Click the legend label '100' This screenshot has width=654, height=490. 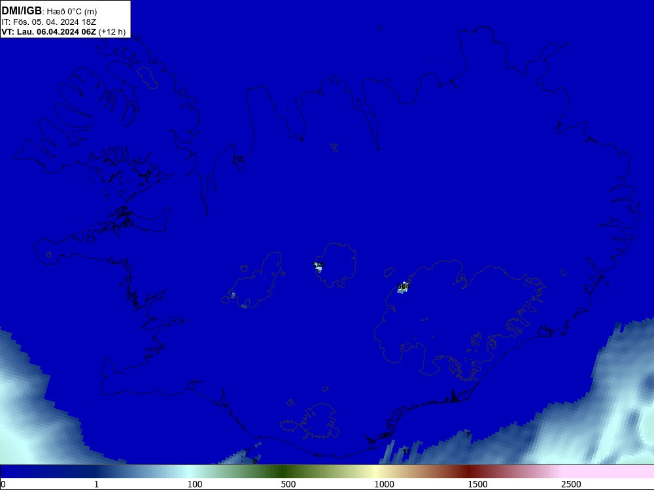pyautogui.click(x=195, y=484)
